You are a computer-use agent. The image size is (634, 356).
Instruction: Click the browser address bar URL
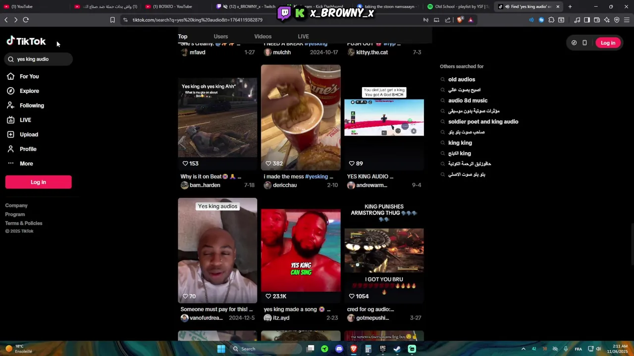tap(197, 20)
